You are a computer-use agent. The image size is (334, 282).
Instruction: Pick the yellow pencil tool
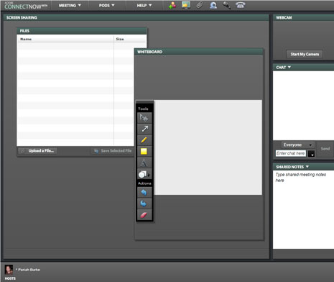coord(144,140)
